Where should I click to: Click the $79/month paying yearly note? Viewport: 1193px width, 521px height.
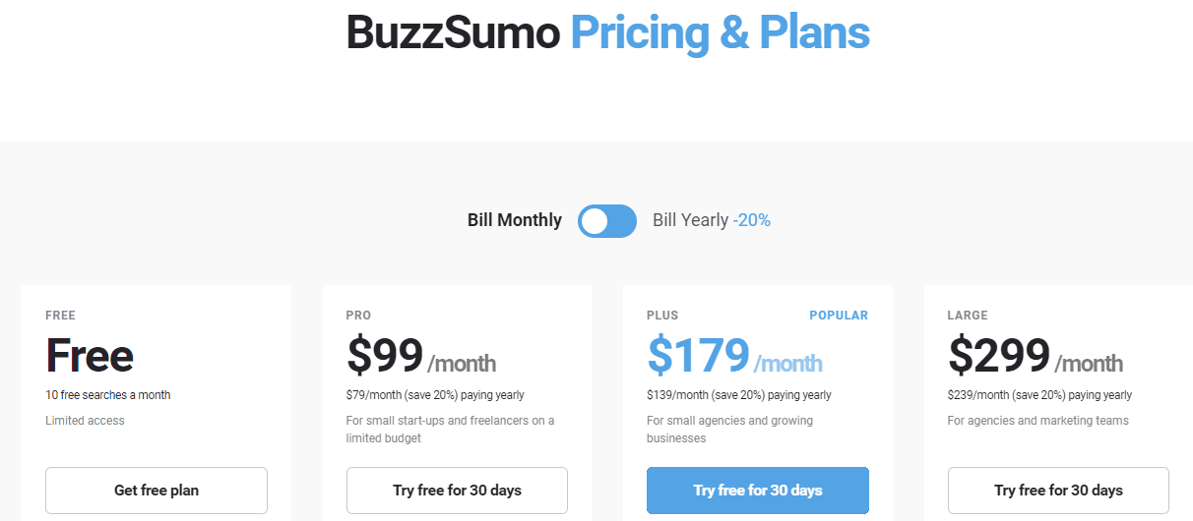click(435, 395)
